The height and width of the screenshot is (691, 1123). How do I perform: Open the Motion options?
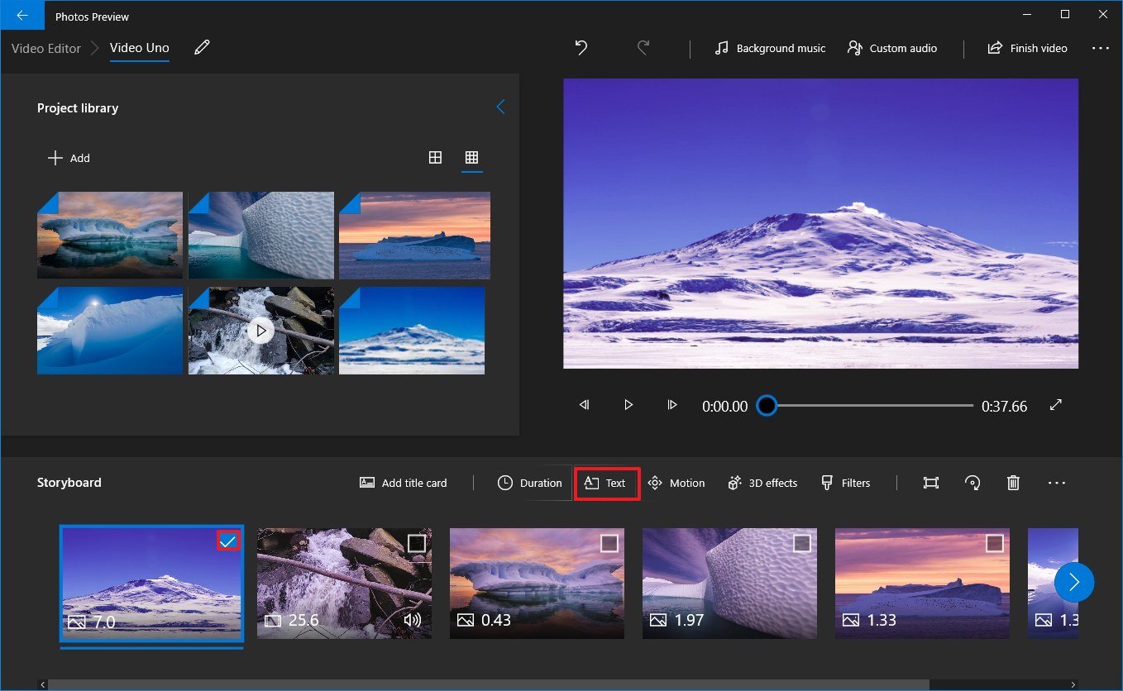click(676, 483)
